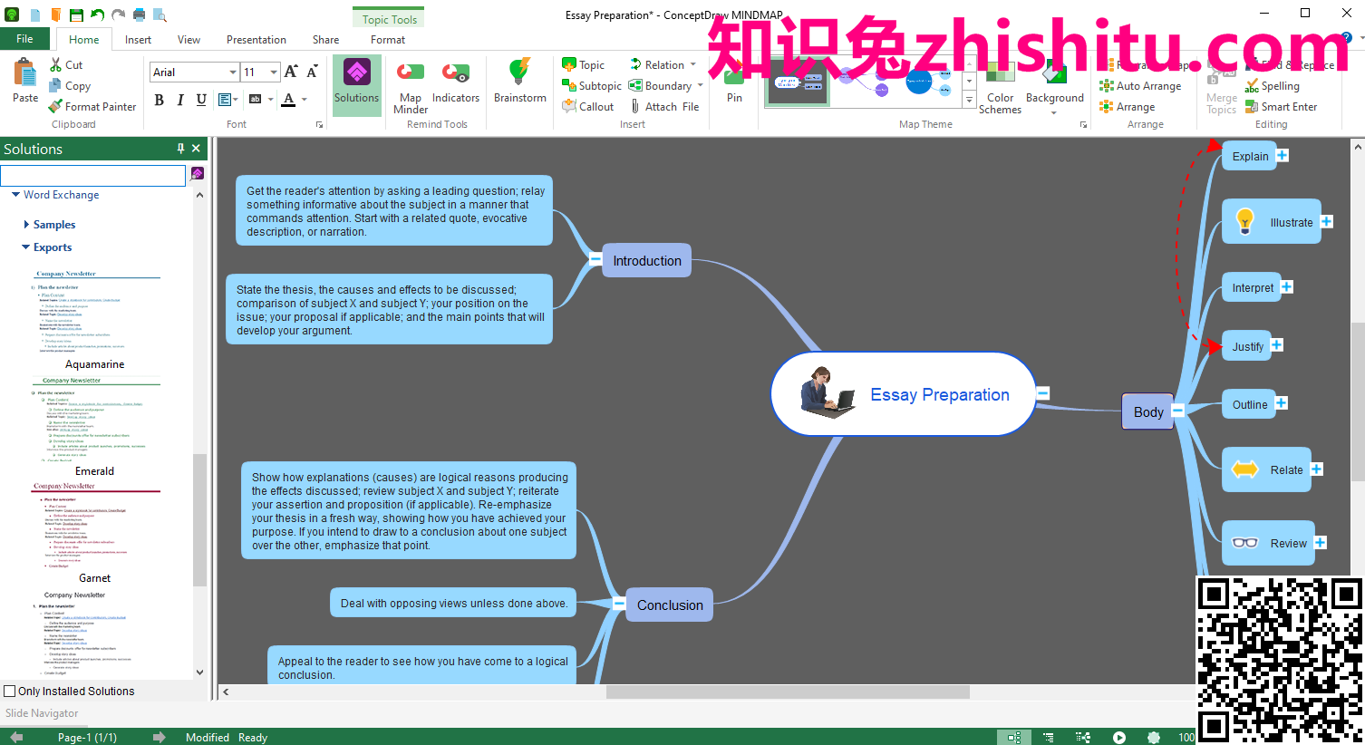Image resolution: width=1365 pixels, height=745 pixels.
Task: Expand the Samples tree section
Action: pyautogui.click(x=25, y=224)
